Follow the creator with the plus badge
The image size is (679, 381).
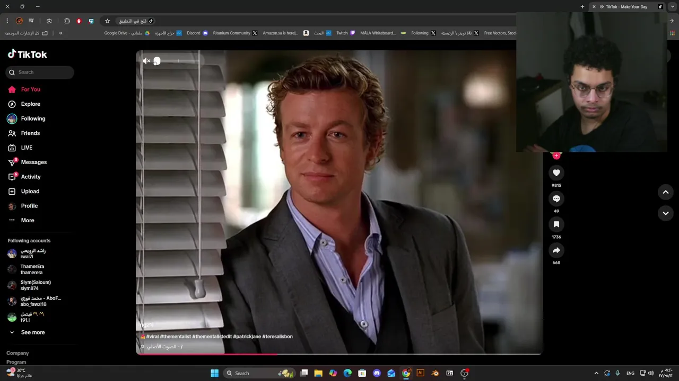[x=556, y=156]
